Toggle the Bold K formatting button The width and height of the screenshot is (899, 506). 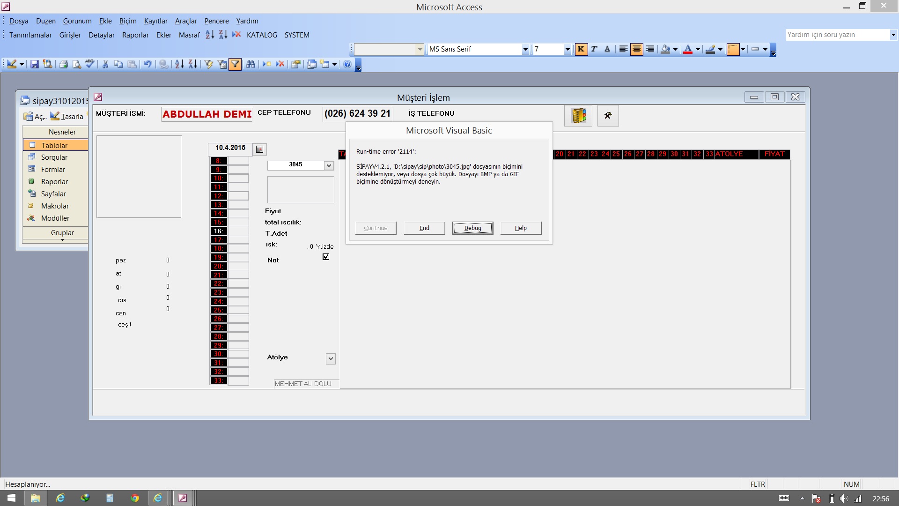[581, 49]
